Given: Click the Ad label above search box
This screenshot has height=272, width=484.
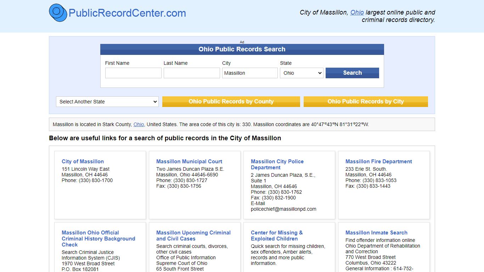Looking at the screenshot, I should (x=242, y=42).
